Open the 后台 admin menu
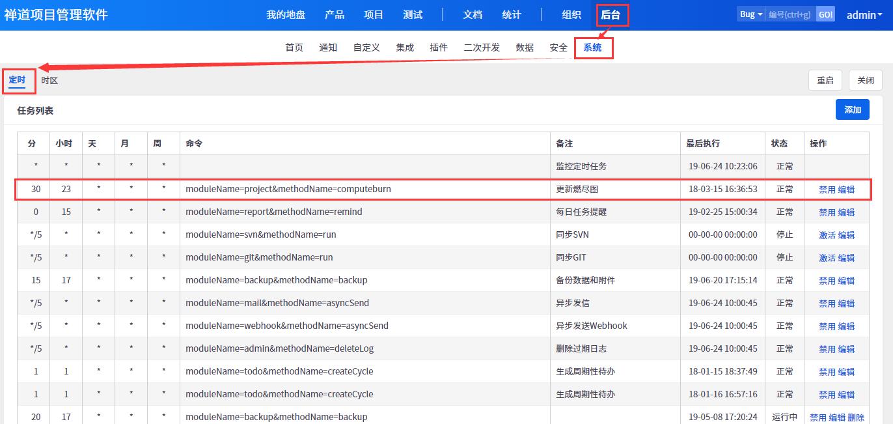Image resolution: width=893 pixels, height=424 pixels. pyautogui.click(x=611, y=14)
